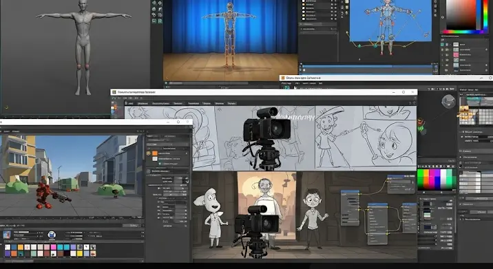Pick the yellow swatch in palette's second row

click(80, 253)
